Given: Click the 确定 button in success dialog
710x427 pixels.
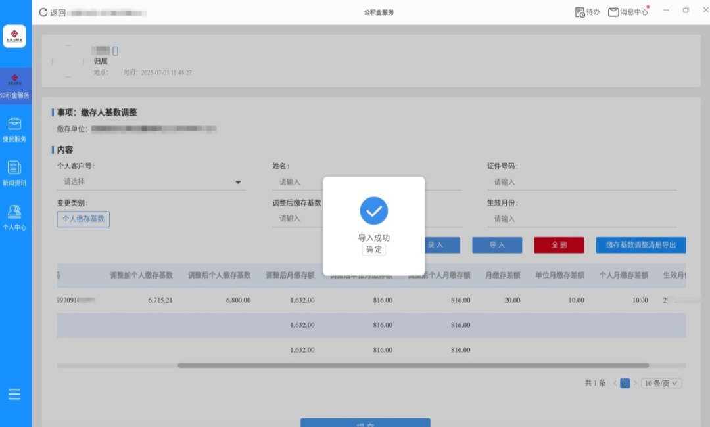Looking at the screenshot, I should [373, 250].
